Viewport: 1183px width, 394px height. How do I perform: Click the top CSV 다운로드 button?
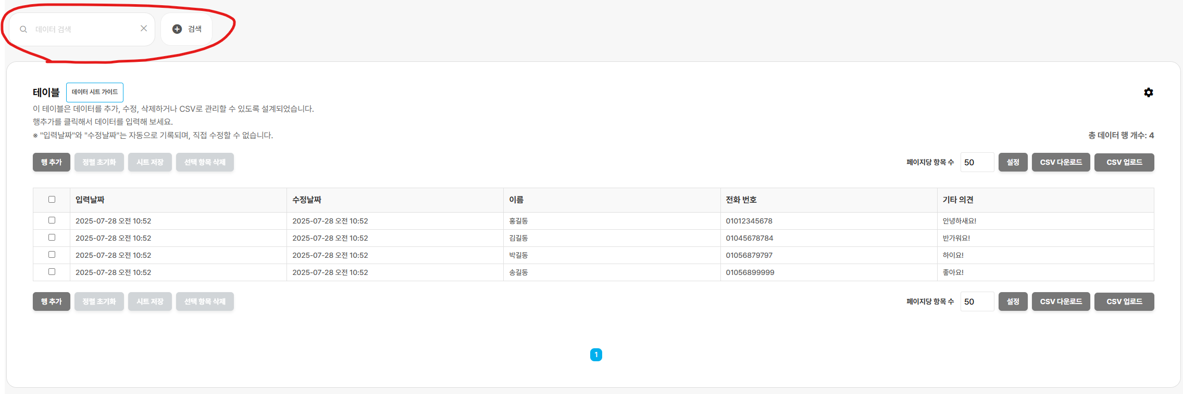[1061, 162]
